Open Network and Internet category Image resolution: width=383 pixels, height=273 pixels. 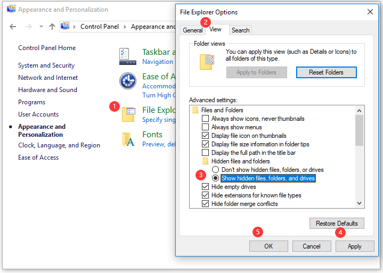tap(48, 78)
